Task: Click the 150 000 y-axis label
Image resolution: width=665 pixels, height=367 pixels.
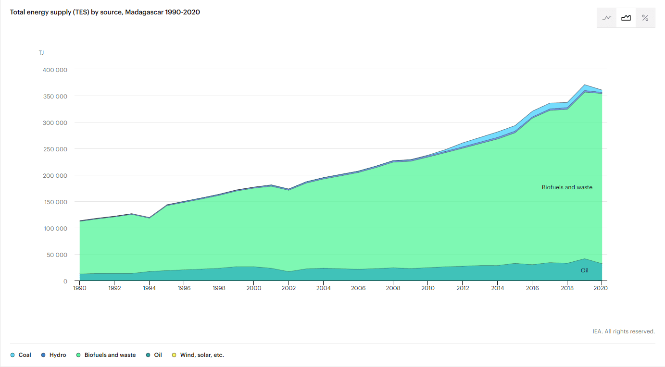Action: click(x=55, y=202)
